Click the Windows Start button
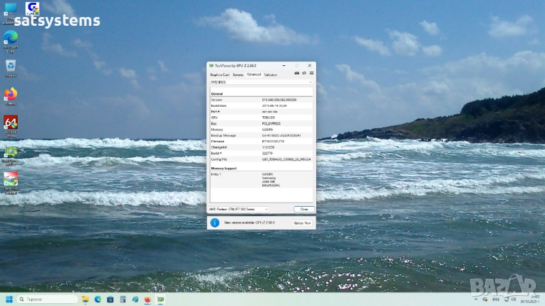The height and width of the screenshot is (306, 545). [10, 299]
